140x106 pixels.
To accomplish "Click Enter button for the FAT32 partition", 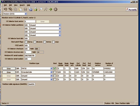I will pos(9,68).
